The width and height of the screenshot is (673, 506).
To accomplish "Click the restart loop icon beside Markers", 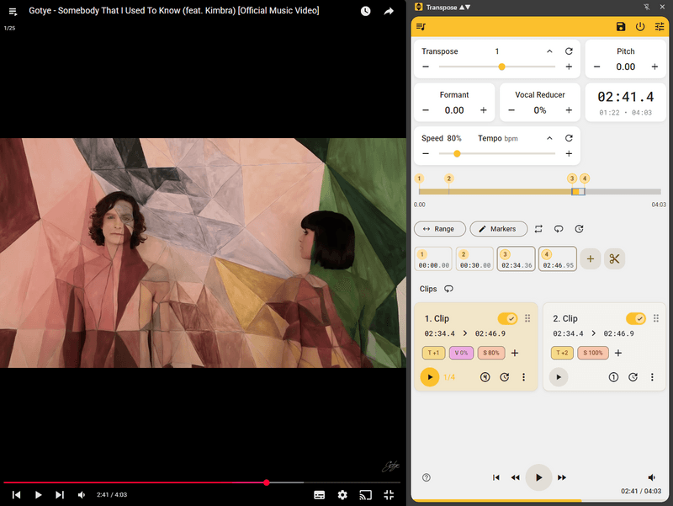I will (579, 229).
